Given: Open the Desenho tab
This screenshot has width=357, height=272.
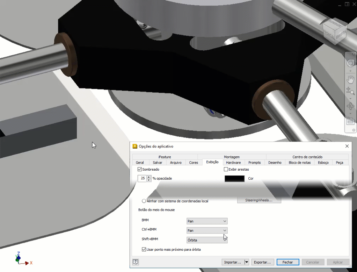Looking at the screenshot, I should click(x=275, y=163).
